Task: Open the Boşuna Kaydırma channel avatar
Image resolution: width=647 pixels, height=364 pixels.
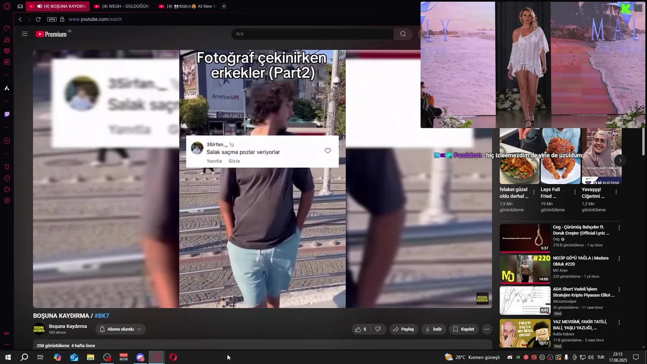Action: [39, 329]
